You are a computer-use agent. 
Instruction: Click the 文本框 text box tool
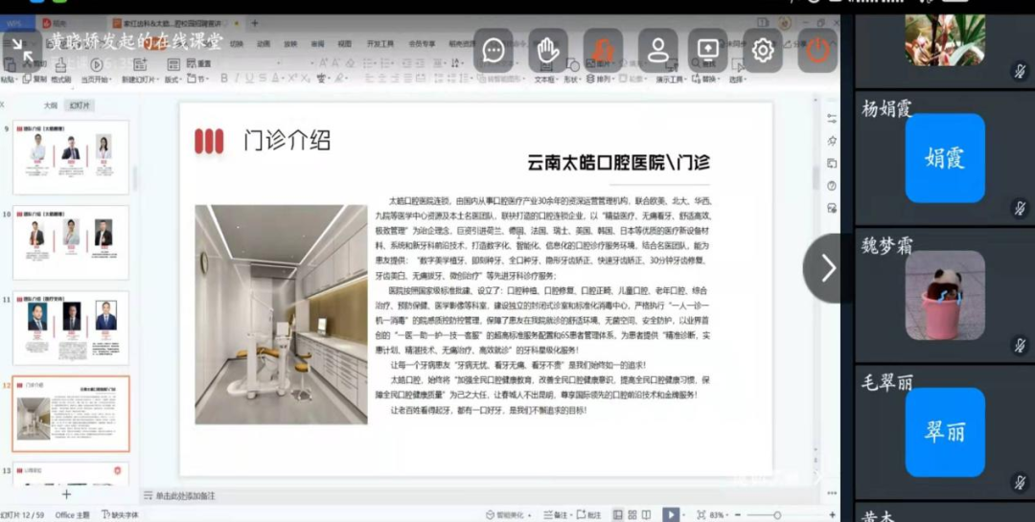[x=545, y=71]
